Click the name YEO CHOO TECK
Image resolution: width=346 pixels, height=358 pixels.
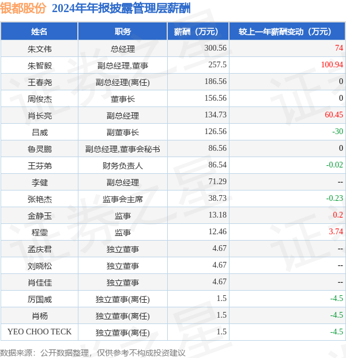coord(40,332)
